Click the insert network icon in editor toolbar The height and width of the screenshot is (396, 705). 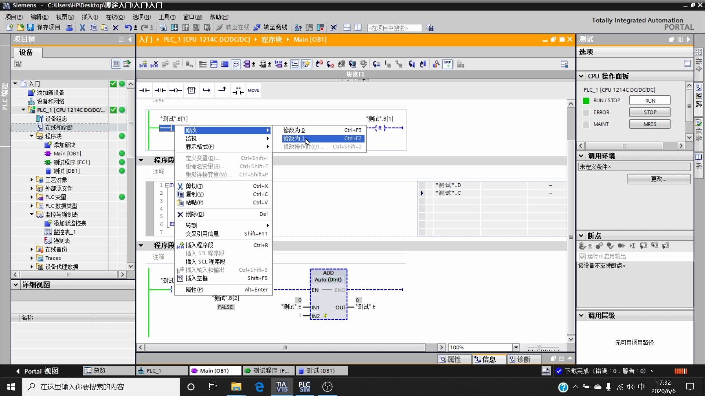tap(143, 65)
